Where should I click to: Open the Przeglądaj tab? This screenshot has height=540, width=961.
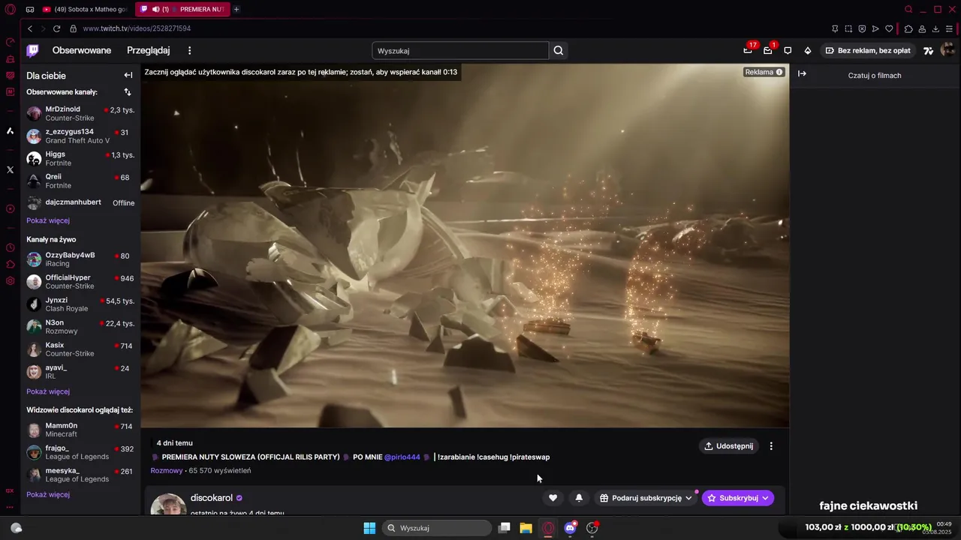149,50
